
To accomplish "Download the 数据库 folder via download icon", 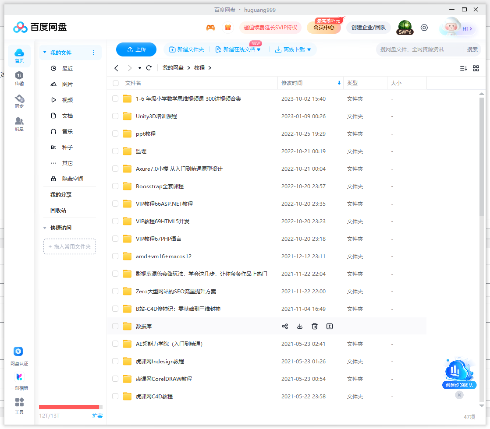I will pos(300,326).
